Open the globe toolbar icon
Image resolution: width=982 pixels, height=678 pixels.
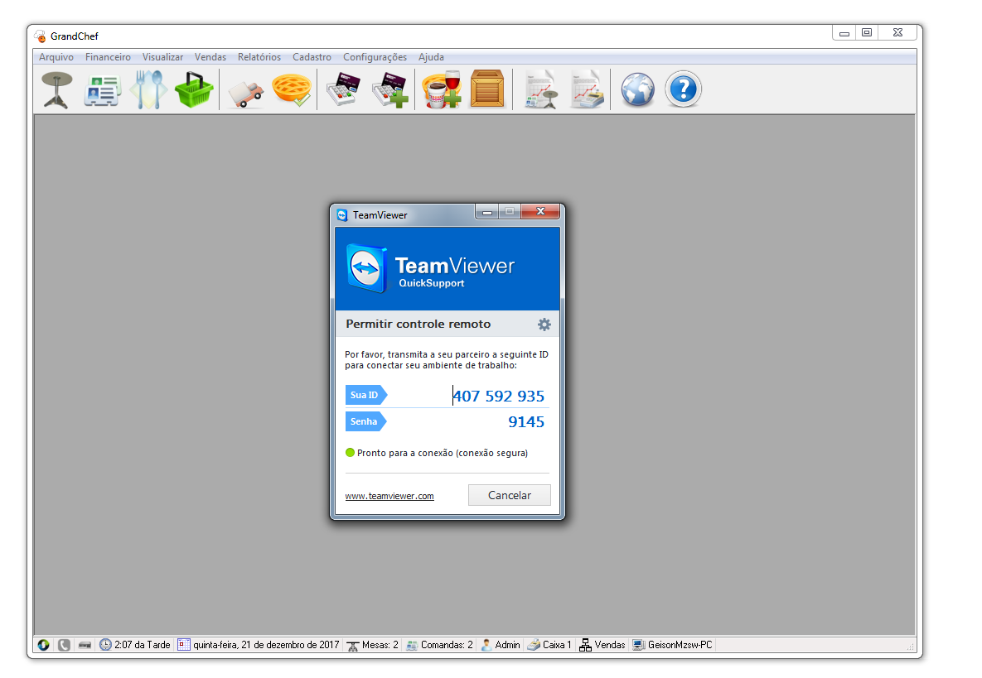[x=637, y=89]
